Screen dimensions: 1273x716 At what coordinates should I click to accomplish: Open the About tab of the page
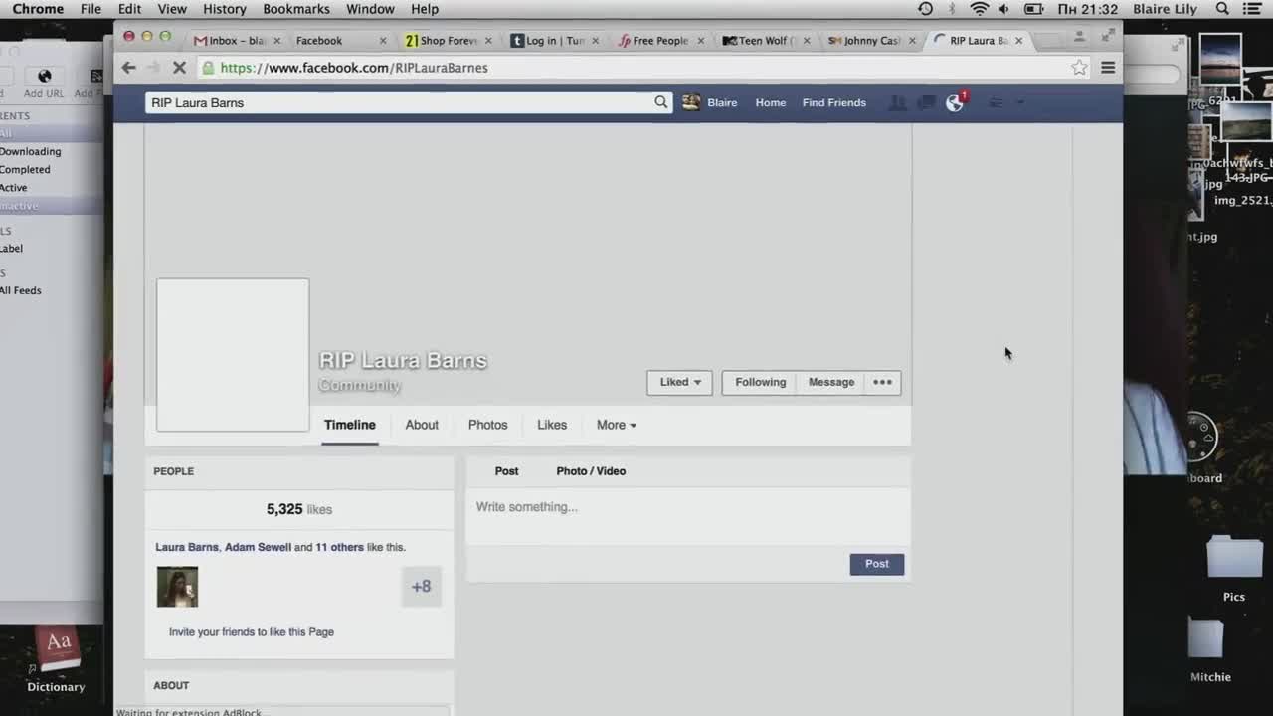point(422,425)
